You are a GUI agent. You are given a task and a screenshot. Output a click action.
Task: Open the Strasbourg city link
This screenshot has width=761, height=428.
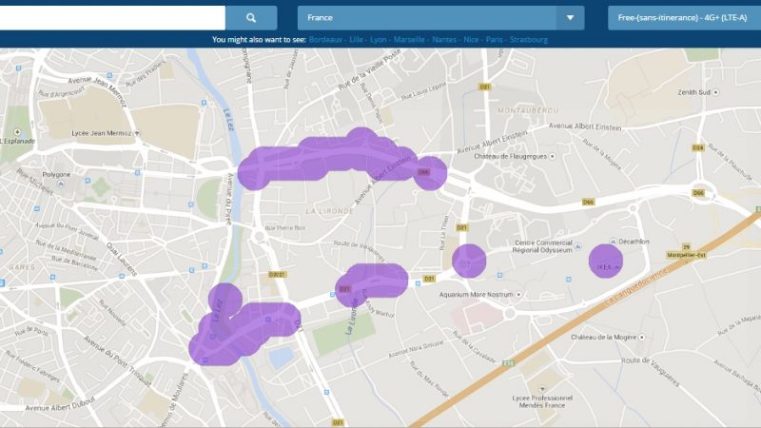(x=529, y=40)
